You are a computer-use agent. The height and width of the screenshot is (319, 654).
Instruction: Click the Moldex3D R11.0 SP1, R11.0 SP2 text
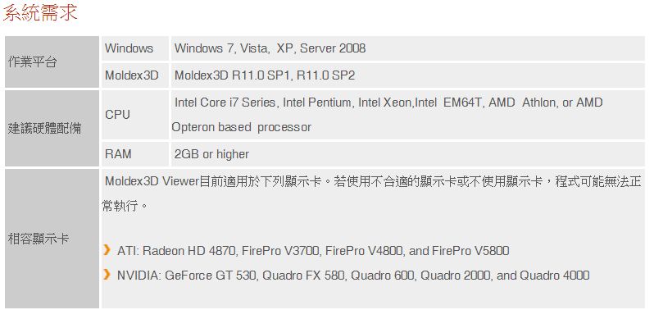click(x=265, y=75)
